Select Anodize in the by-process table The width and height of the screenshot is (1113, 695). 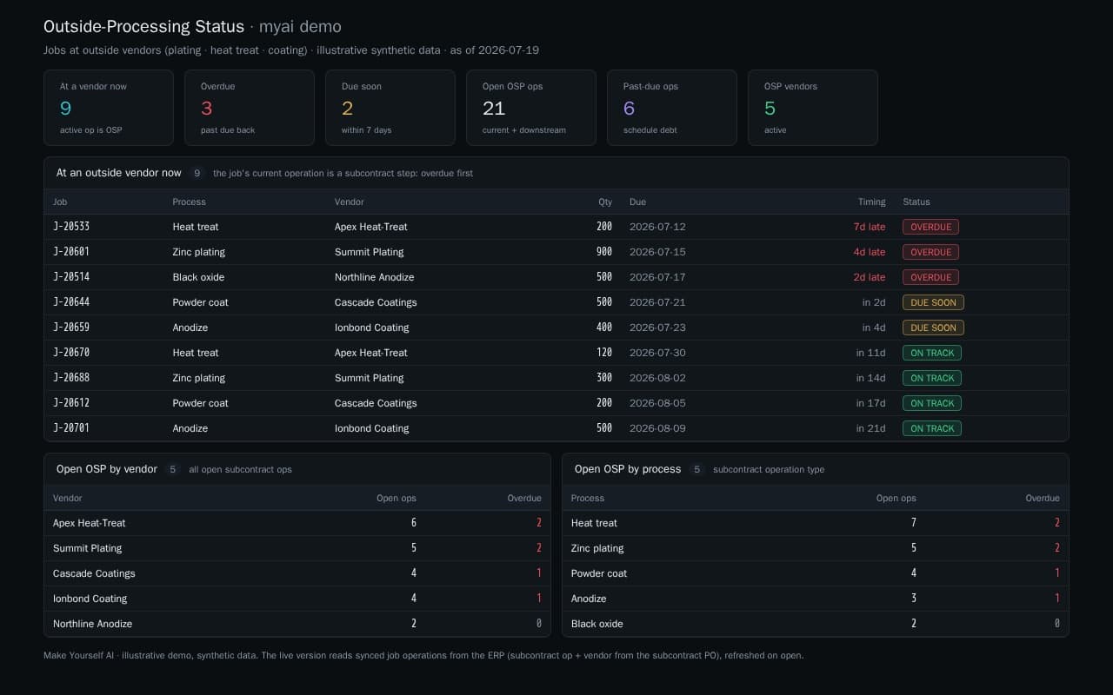[x=816, y=599]
